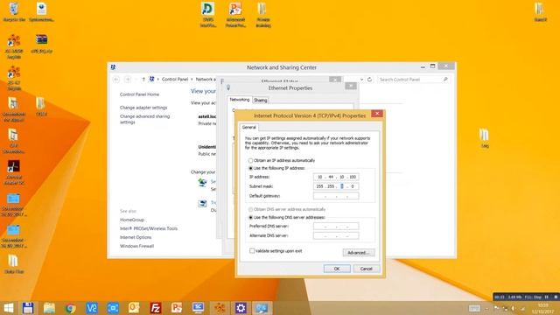The height and width of the screenshot is (315, 560).
Task: Open HomeGroup link under See also
Action: (132, 220)
